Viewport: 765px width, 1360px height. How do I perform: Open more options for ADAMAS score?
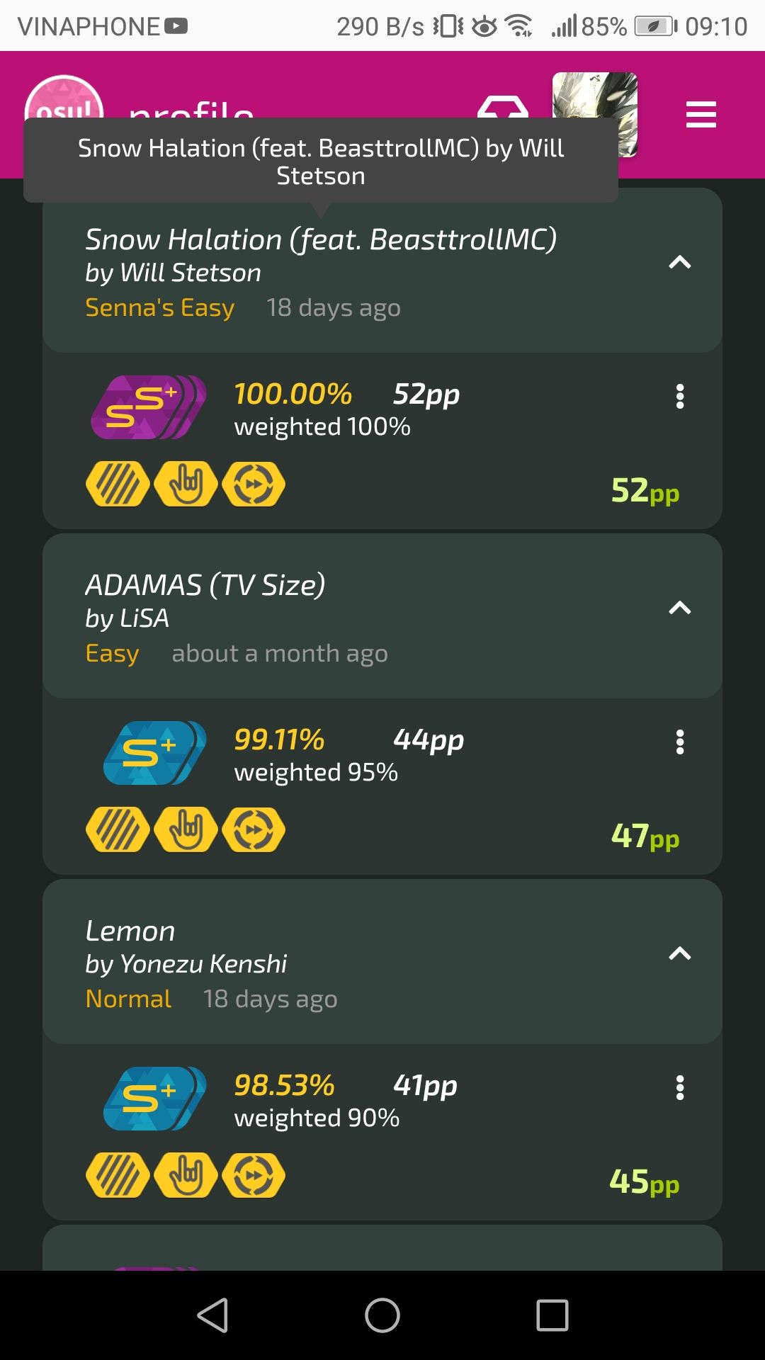pos(680,742)
